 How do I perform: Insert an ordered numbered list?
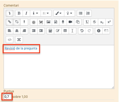tap(88, 13)
